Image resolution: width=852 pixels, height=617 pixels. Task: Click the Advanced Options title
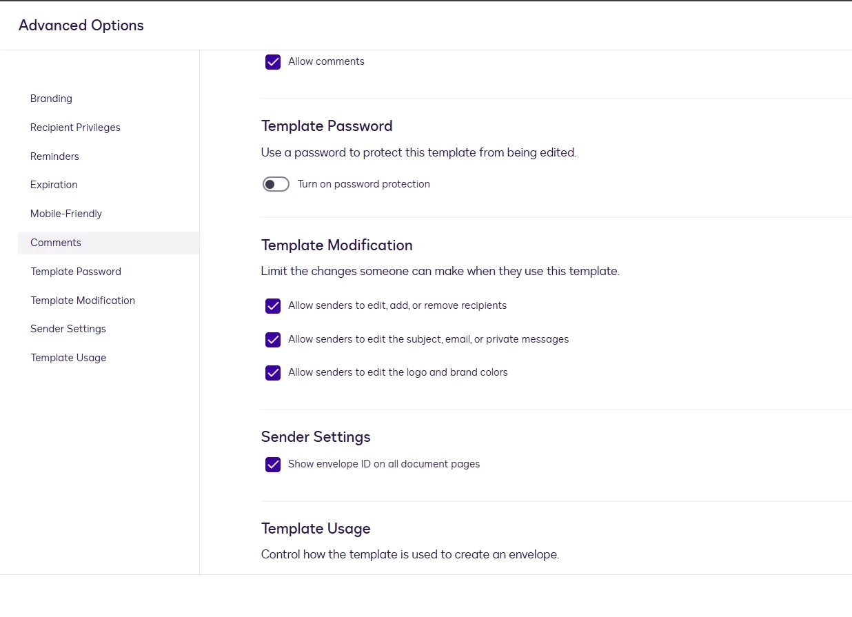(x=81, y=26)
